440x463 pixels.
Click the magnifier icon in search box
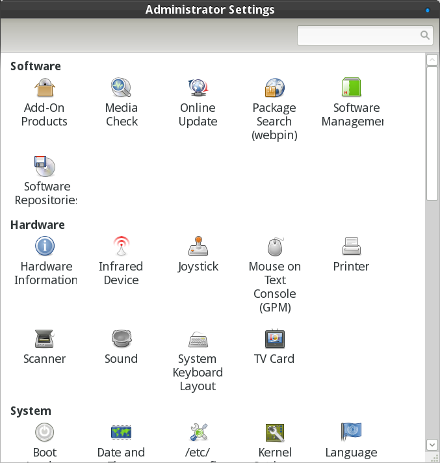click(424, 36)
